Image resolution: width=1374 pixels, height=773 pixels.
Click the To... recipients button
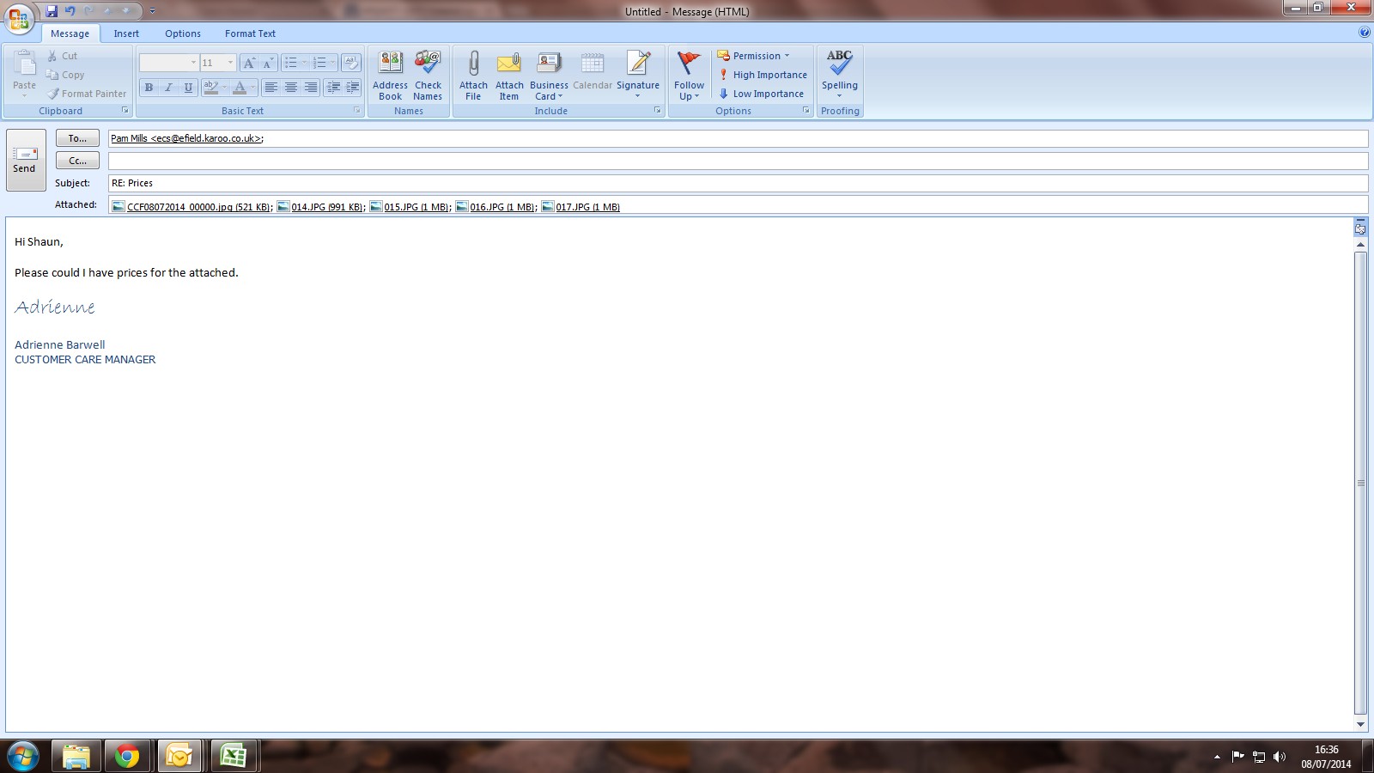coord(77,138)
